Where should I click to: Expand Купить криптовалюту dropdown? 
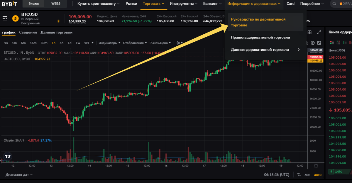(99, 4)
